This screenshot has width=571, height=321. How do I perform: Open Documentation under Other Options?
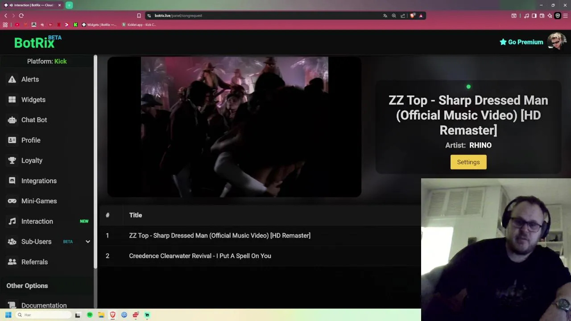44,305
